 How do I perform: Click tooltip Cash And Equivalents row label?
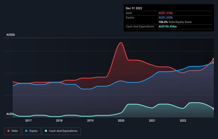click(140, 26)
